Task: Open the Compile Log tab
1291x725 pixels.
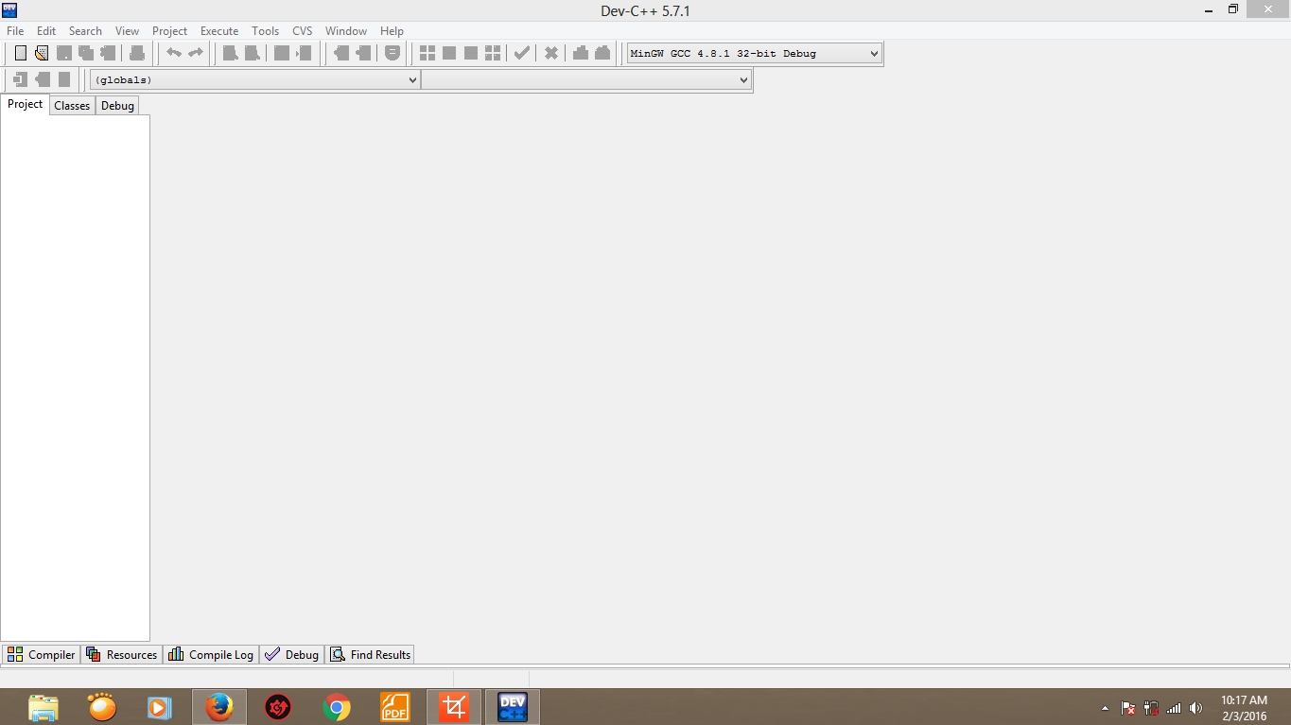Action: (x=212, y=654)
